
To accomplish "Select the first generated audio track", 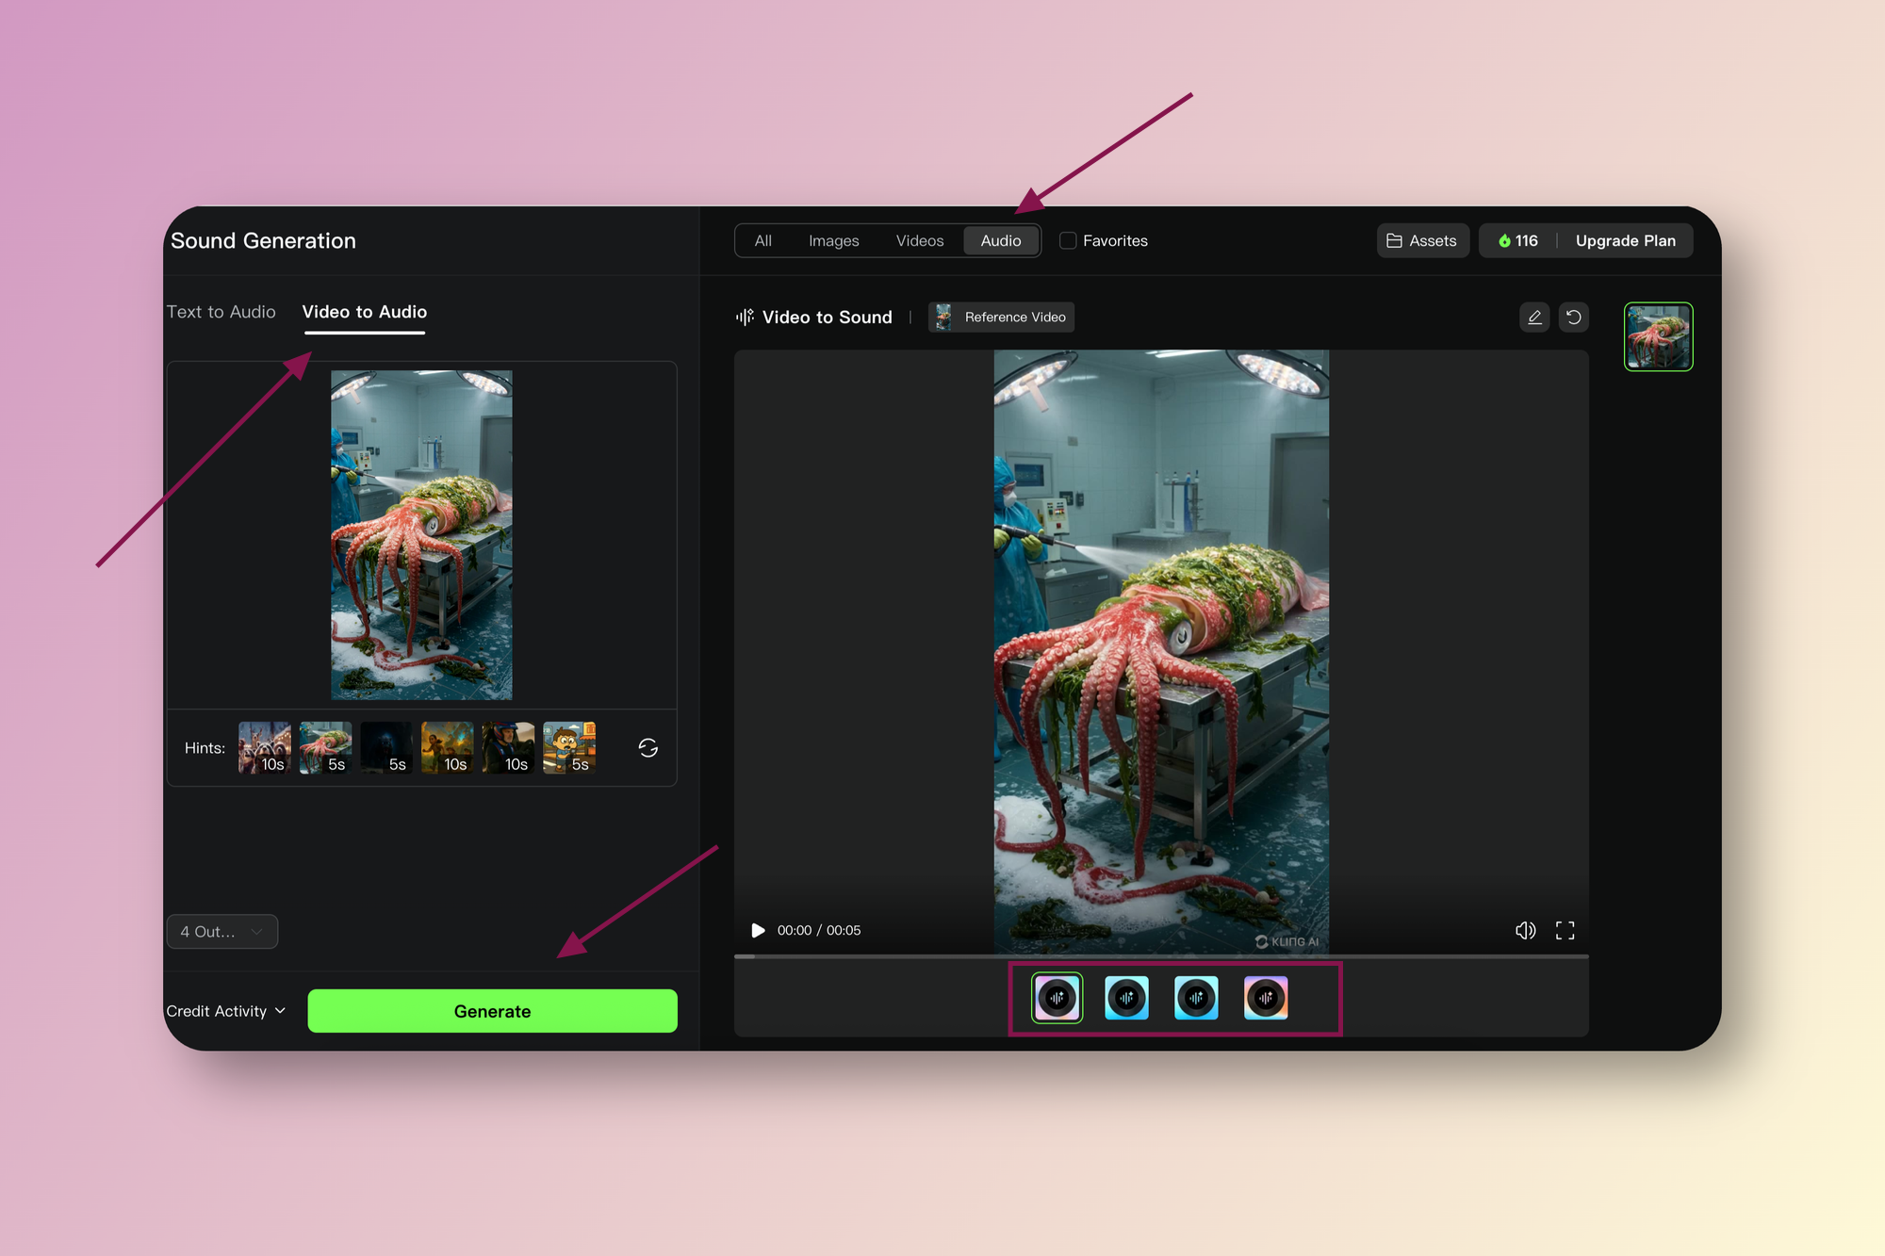I will [1057, 998].
